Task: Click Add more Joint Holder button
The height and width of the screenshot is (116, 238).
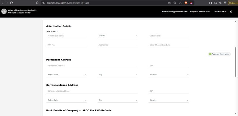Action: click(x=219, y=54)
